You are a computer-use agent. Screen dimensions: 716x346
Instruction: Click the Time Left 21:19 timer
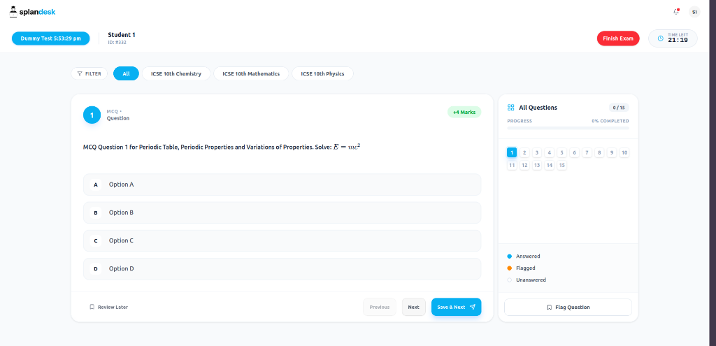(673, 38)
